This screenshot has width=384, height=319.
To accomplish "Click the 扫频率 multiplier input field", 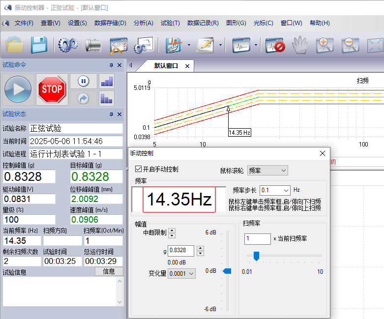I will tap(257, 239).
